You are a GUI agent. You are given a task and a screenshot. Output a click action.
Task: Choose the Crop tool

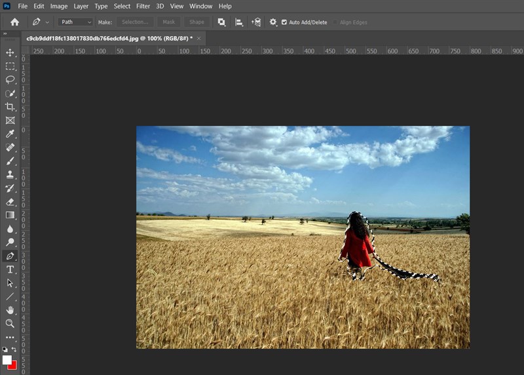10,107
